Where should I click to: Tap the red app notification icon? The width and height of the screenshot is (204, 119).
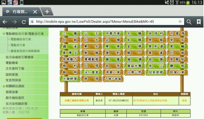pyautogui.click(x=16, y=2)
